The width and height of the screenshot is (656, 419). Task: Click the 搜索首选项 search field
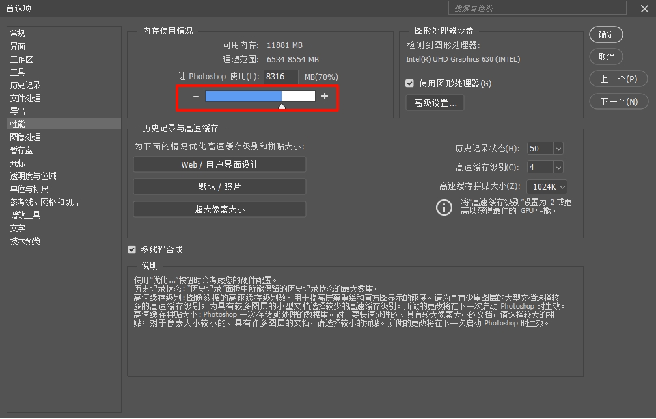[537, 8]
